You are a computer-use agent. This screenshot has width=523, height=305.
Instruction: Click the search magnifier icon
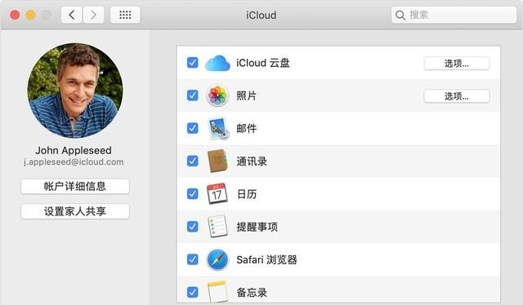pos(400,15)
